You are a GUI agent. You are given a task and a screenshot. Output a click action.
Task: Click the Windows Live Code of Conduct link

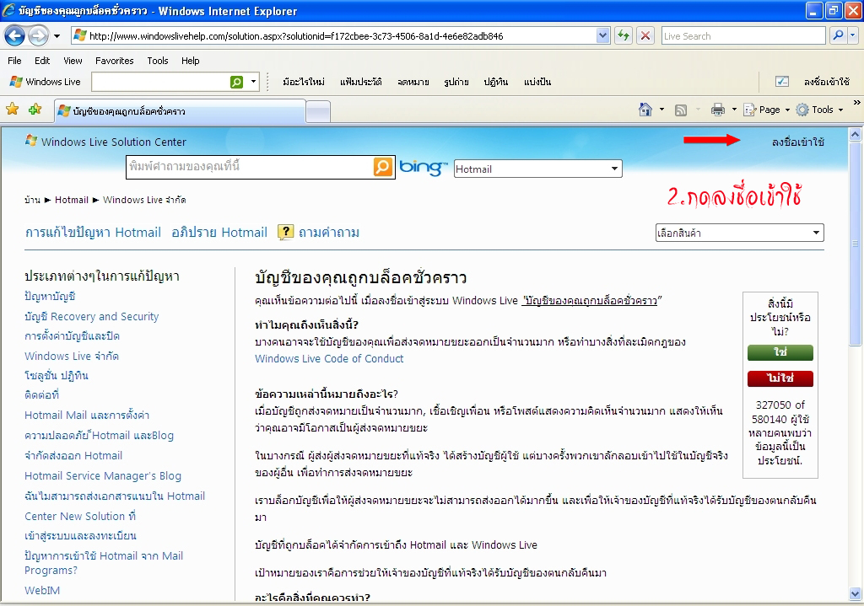tap(329, 358)
